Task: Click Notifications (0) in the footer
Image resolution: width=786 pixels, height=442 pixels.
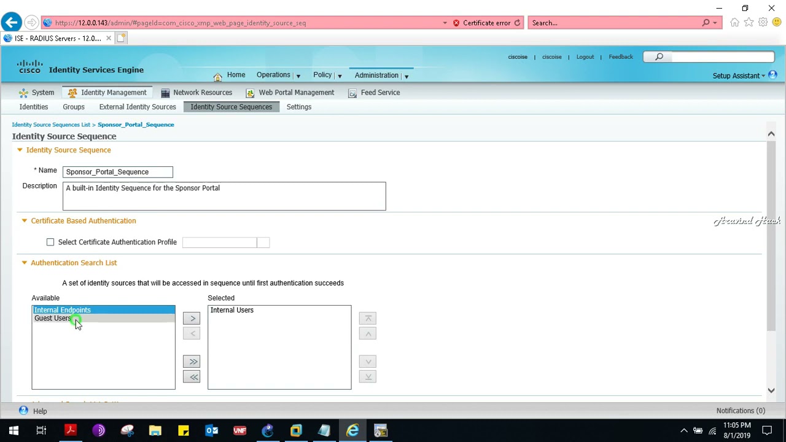Action: (x=741, y=411)
